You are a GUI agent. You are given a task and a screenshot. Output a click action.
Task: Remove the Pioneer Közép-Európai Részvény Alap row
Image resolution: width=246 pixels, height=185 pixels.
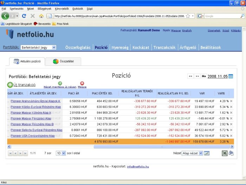point(231,107)
